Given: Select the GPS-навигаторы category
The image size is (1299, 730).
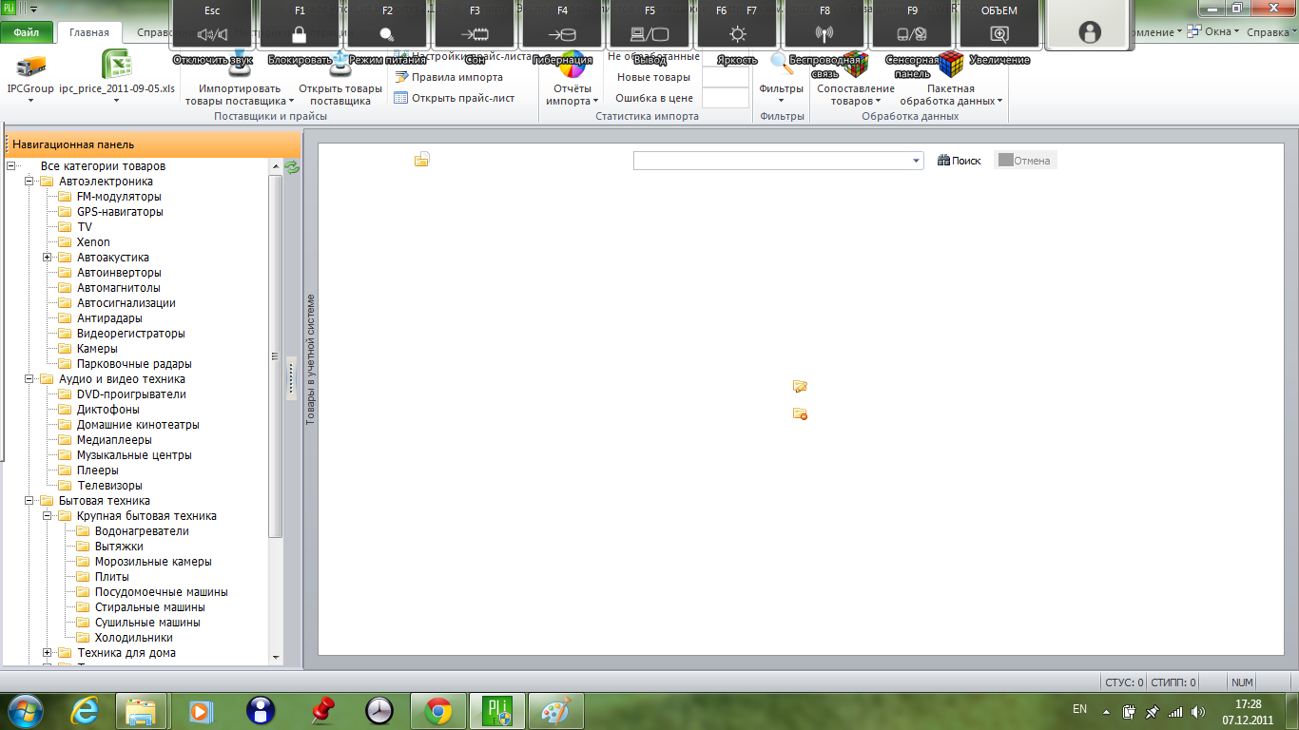Looking at the screenshot, I should point(120,212).
